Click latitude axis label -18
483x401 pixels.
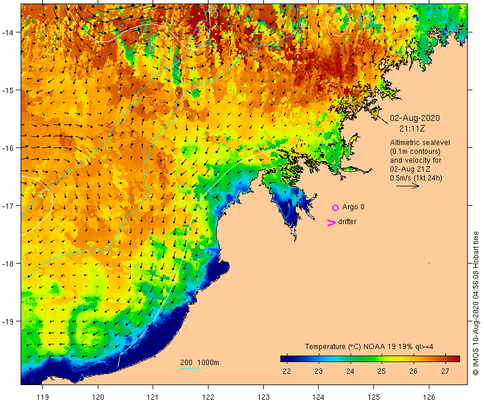click(8, 264)
